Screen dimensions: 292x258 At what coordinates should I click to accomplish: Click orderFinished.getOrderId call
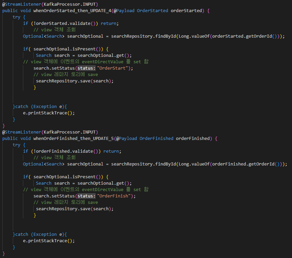coord(246,164)
